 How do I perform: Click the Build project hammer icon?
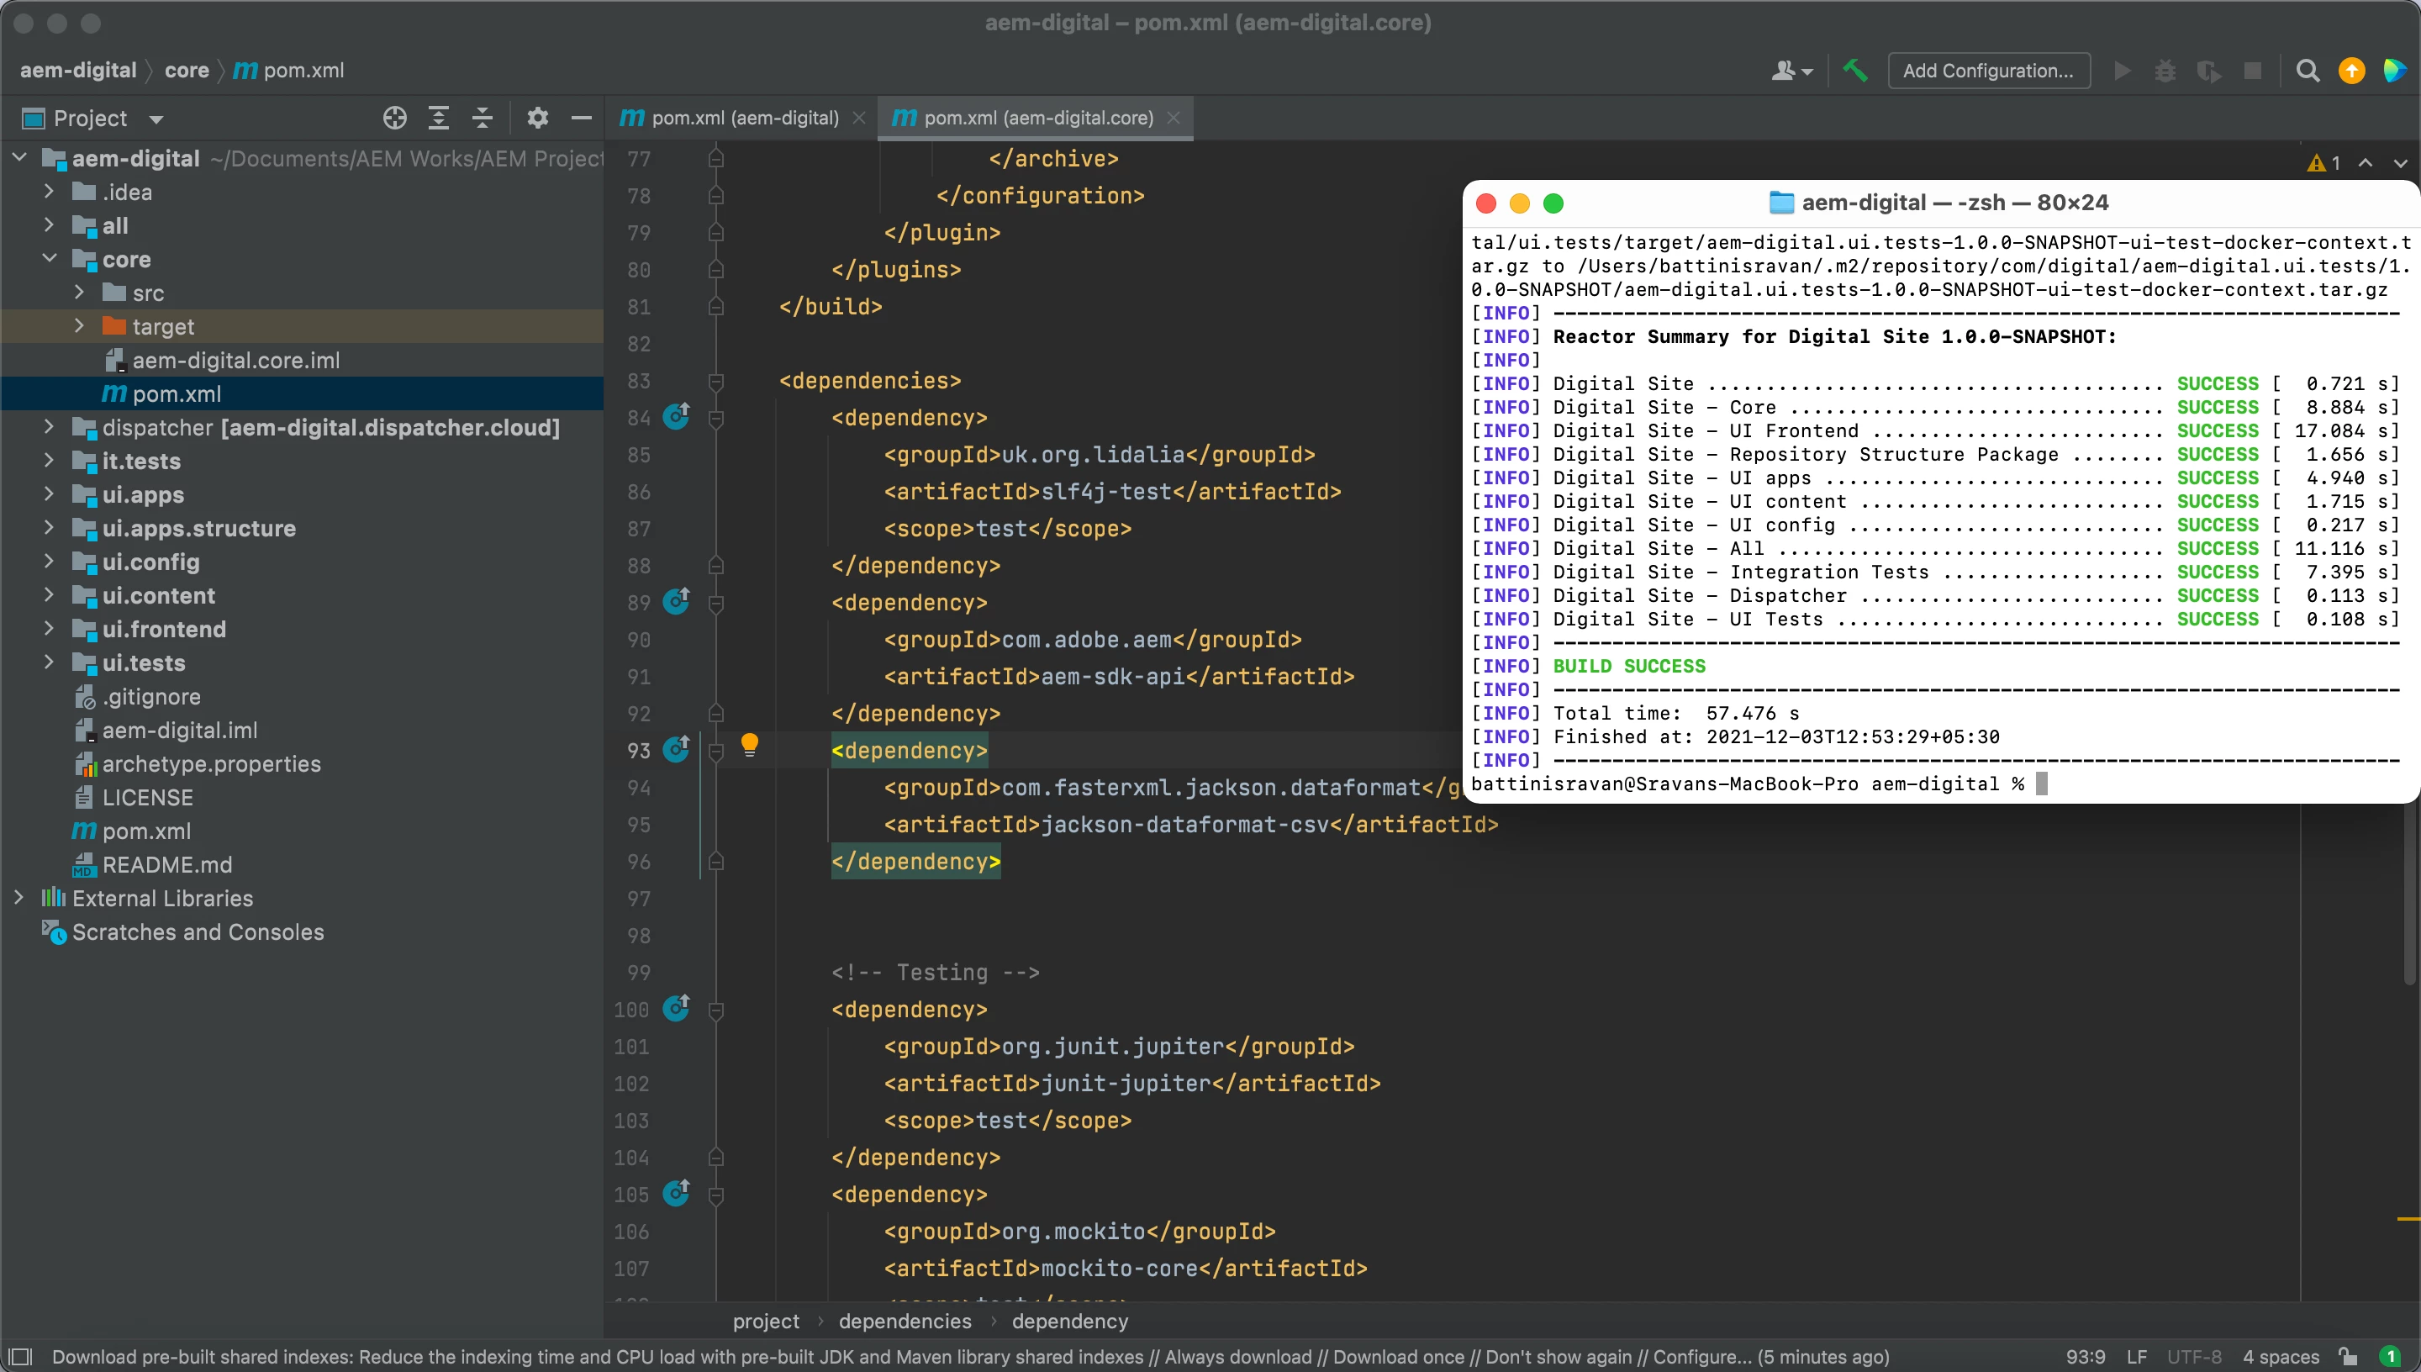(1854, 71)
